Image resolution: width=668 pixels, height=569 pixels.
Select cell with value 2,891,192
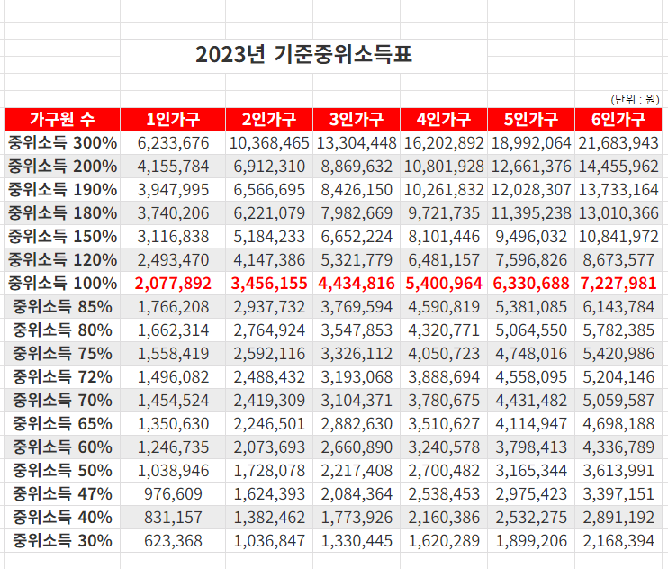point(618,518)
